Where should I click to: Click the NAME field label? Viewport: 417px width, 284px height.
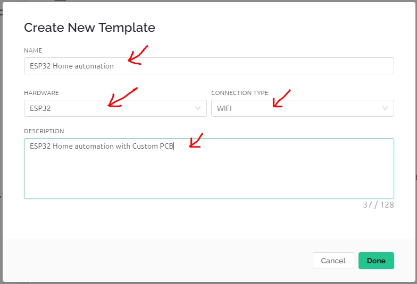33,50
